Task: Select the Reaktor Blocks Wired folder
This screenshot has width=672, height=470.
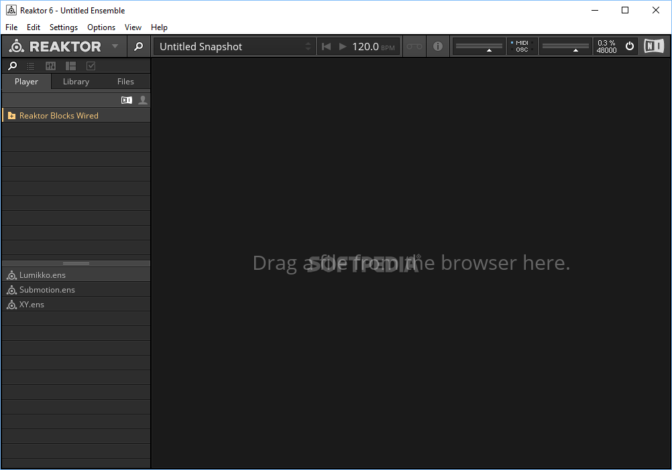Action: pos(76,115)
